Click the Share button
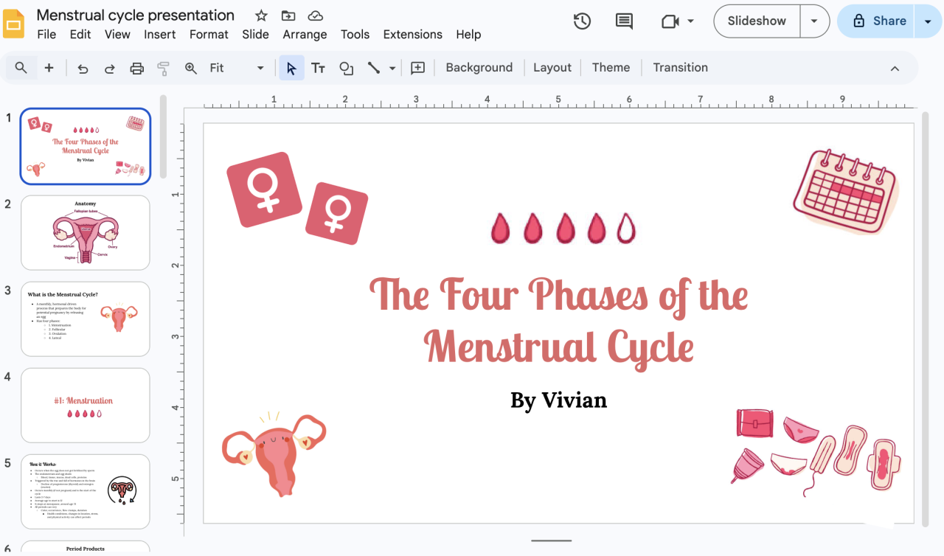This screenshot has width=944, height=556. pyautogui.click(x=878, y=21)
